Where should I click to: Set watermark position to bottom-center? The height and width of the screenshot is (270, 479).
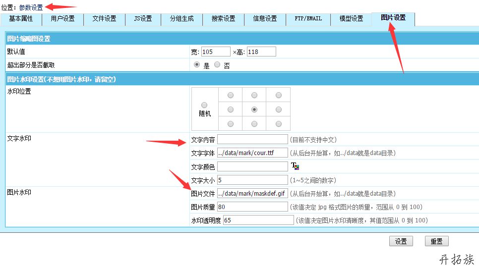(x=254, y=124)
